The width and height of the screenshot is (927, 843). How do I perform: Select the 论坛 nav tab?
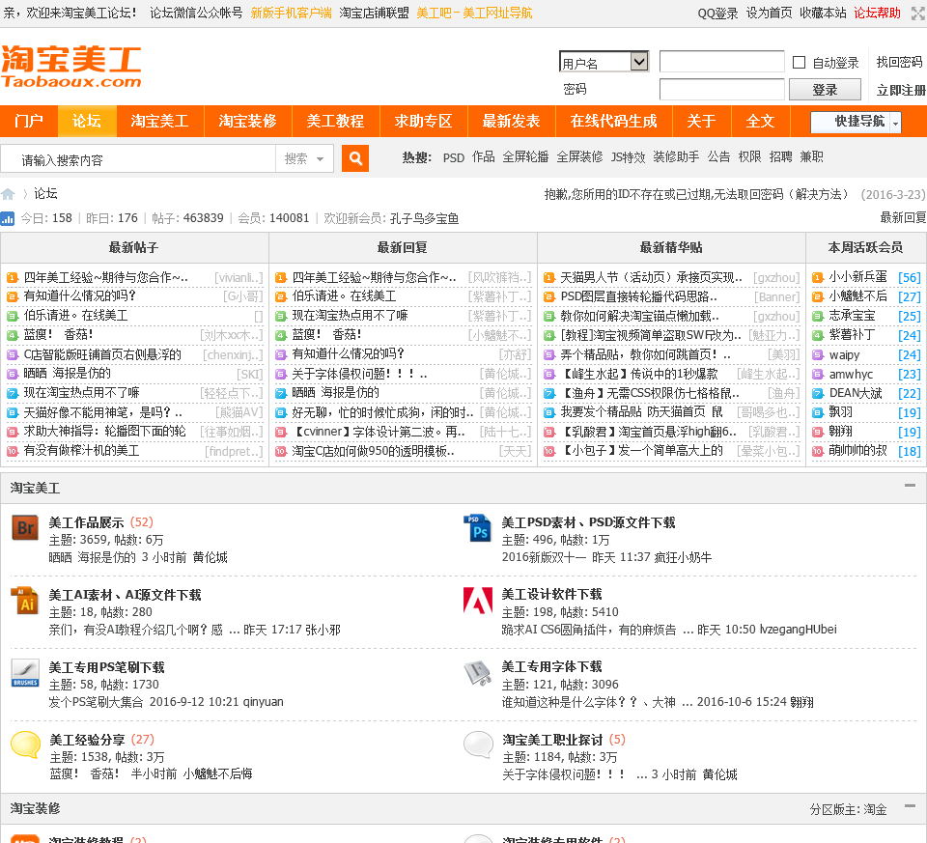pos(87,122)
